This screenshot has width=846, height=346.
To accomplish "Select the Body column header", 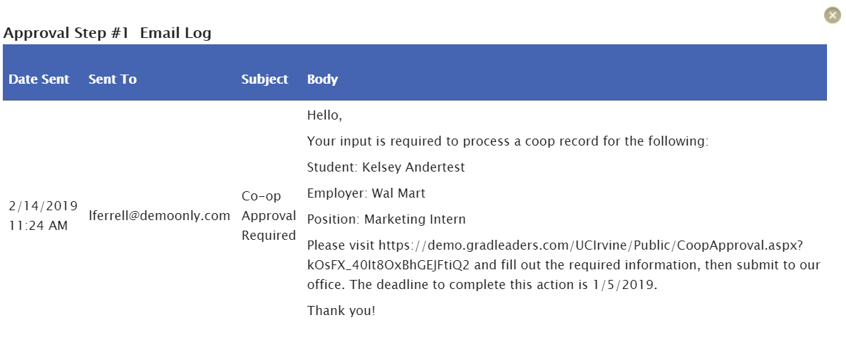I will click(x=323, y=79).
